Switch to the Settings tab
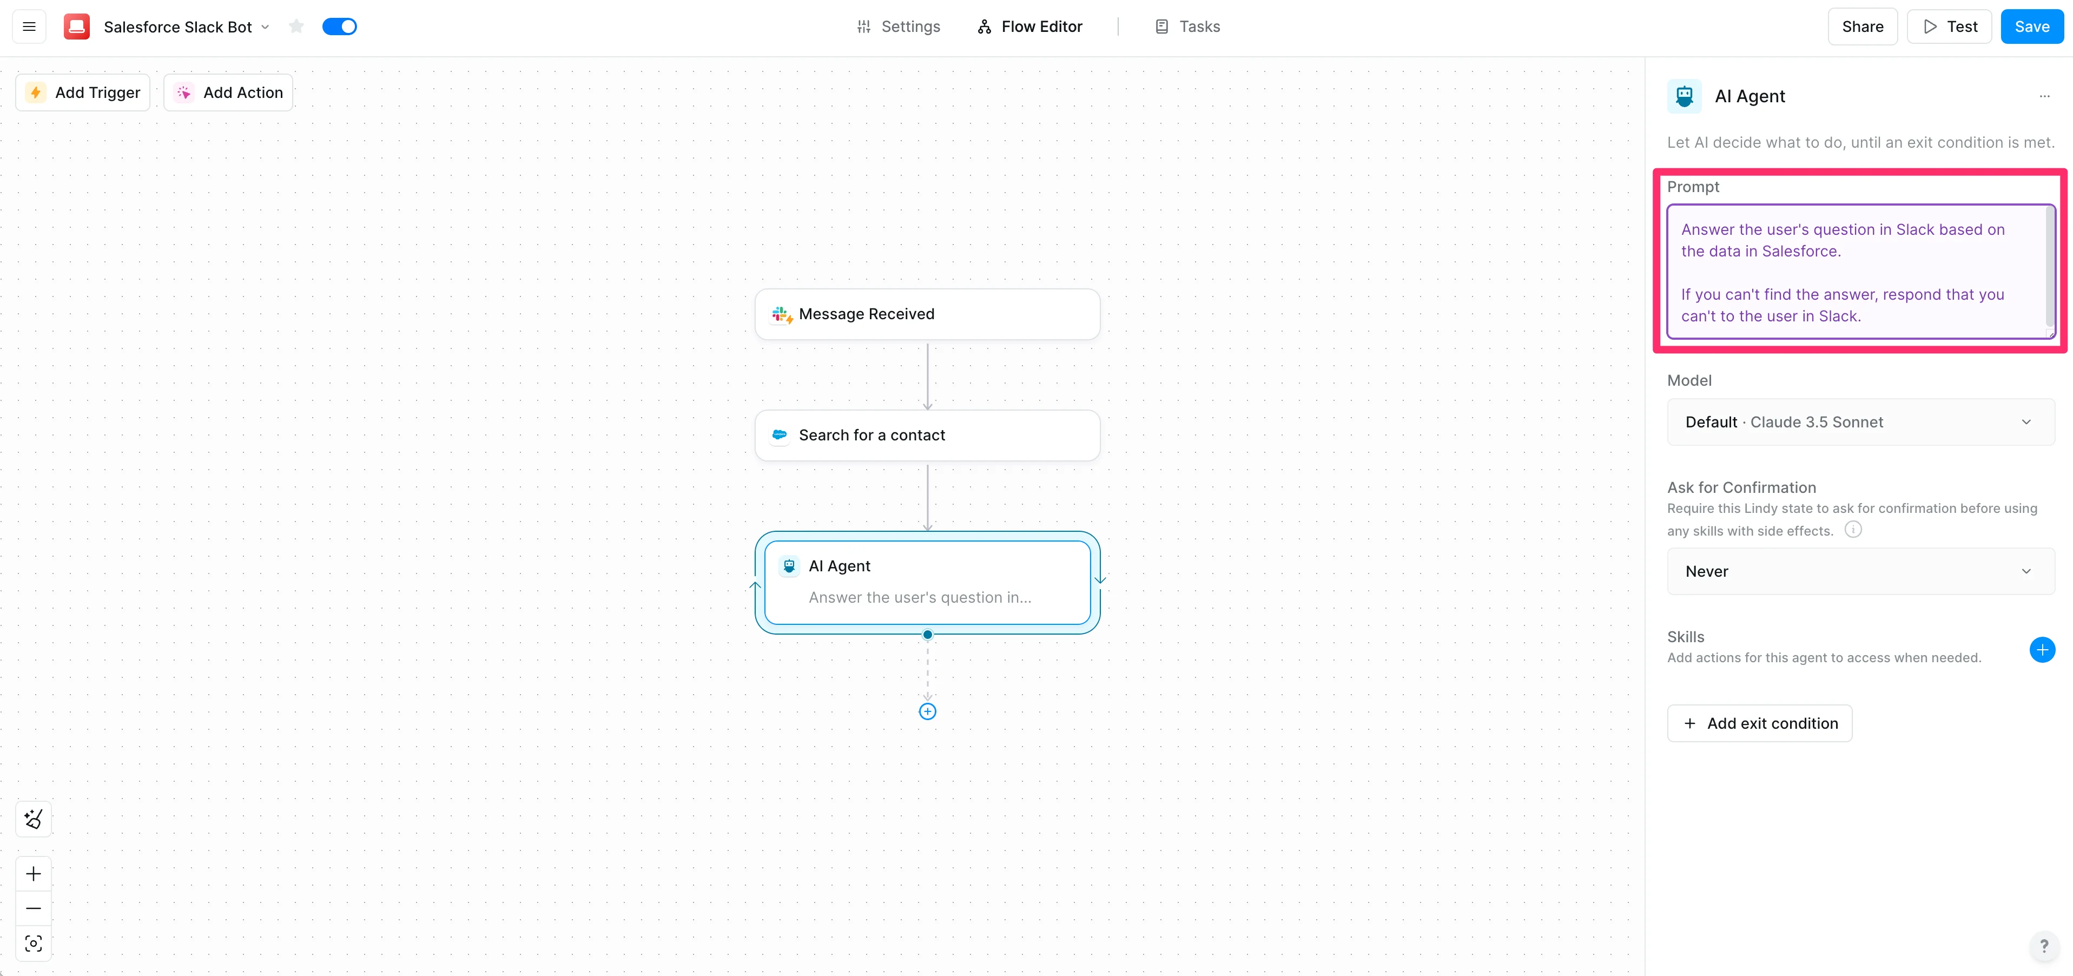Image resolution: width=2073 pixels, height=976 pixels. pyautogui.click(x=898, y=27)
